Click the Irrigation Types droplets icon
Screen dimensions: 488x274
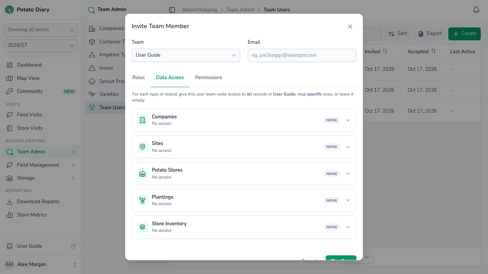[x=92, y=55]
